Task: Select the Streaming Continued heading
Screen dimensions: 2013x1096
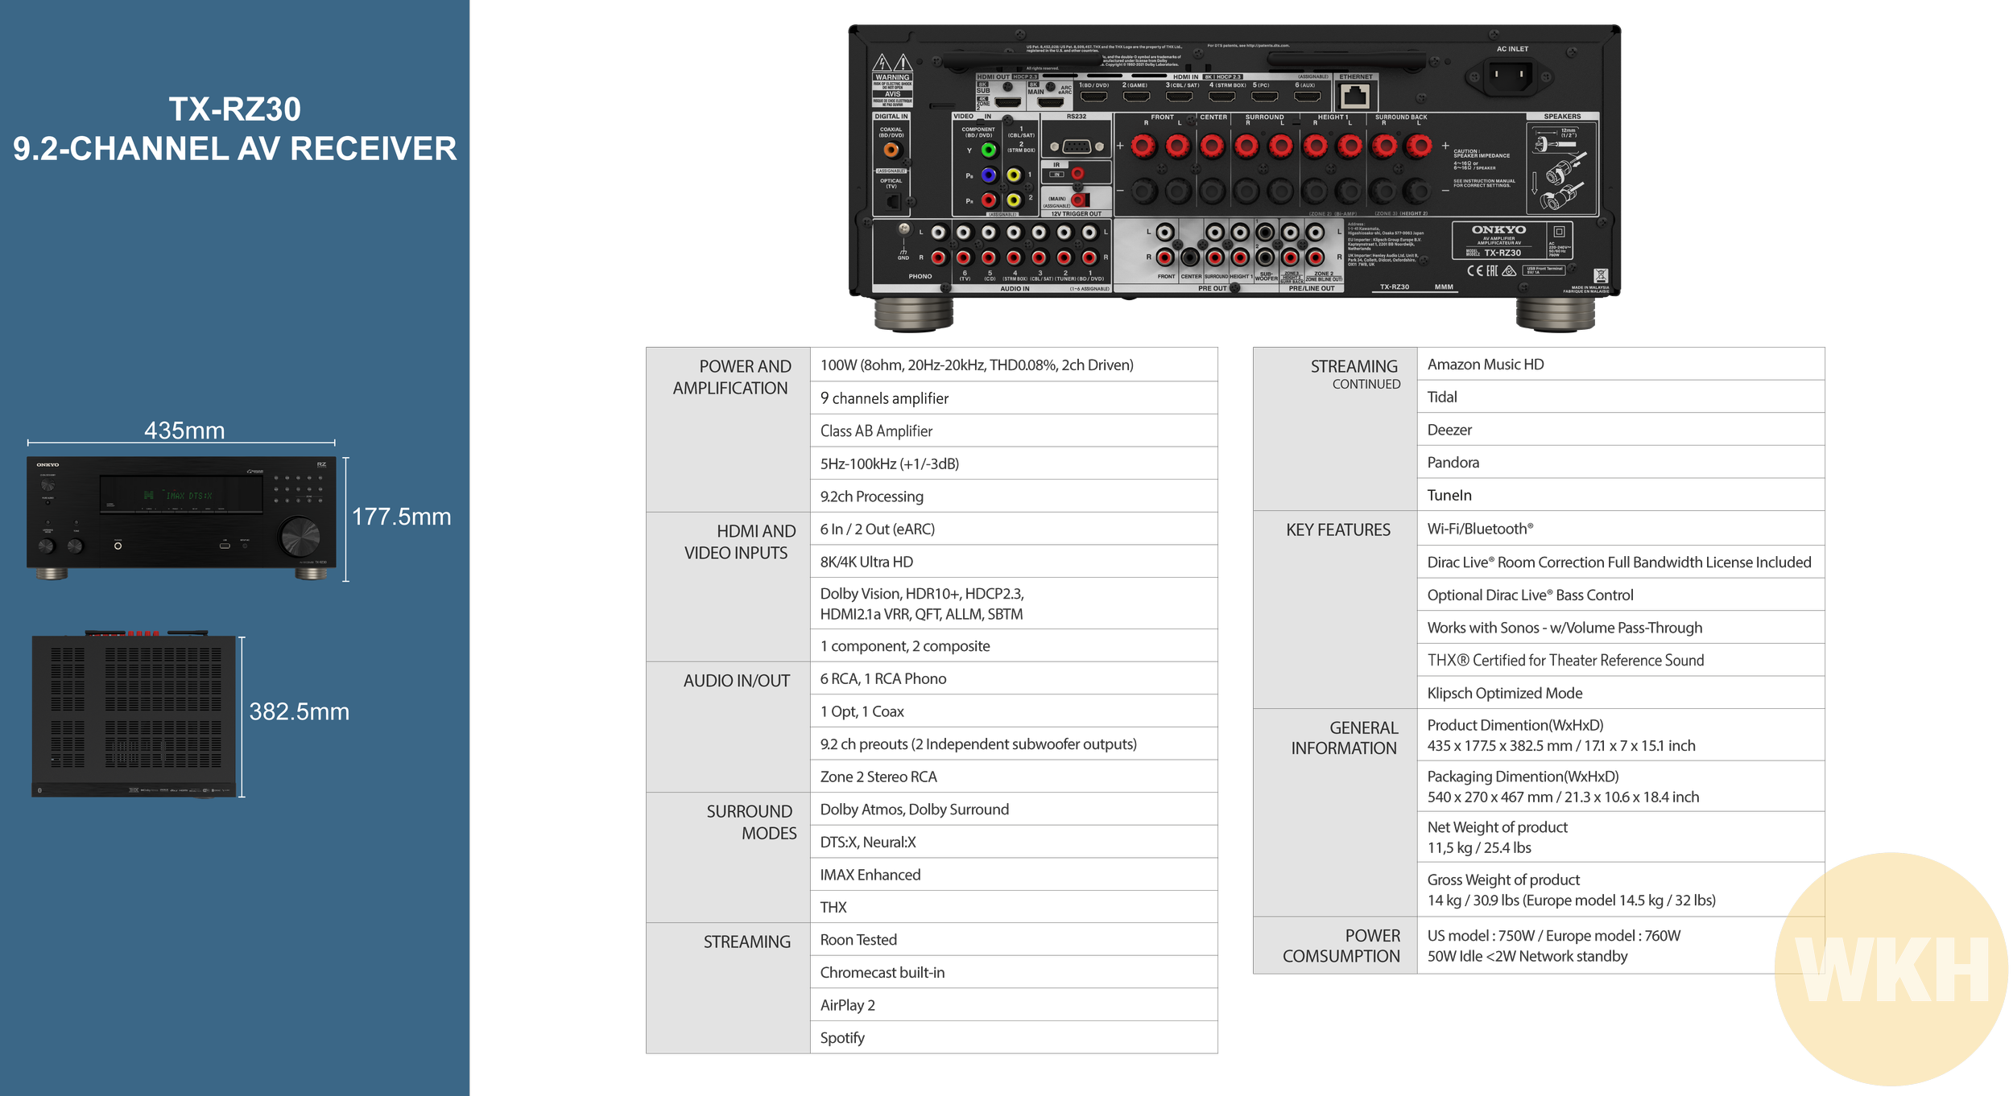Action: (x=1355, y=373)
